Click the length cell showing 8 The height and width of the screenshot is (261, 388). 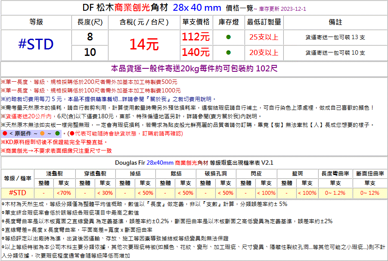pos(90,37)
